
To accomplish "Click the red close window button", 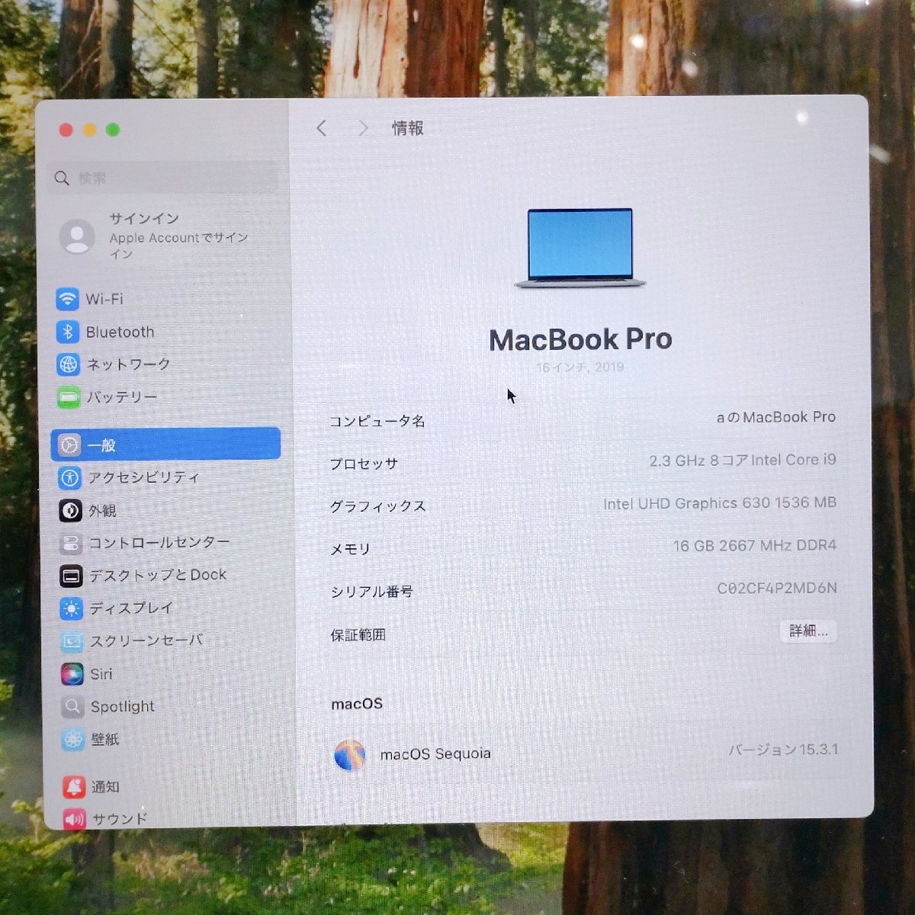I will coord(66,130).
